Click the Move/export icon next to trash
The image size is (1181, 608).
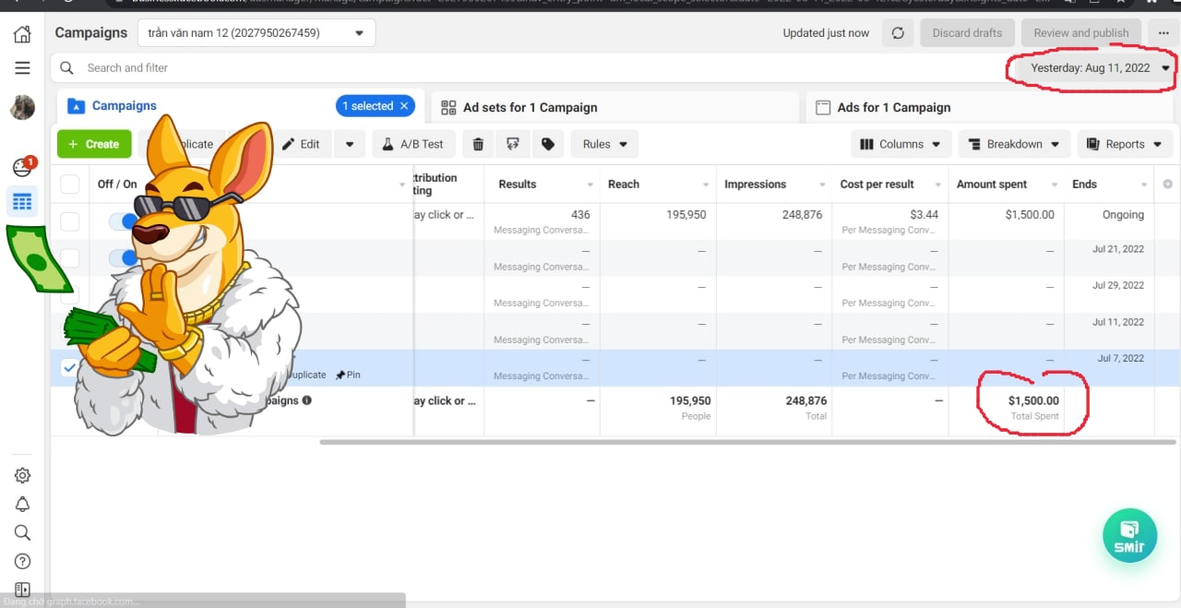coord(513,144)
